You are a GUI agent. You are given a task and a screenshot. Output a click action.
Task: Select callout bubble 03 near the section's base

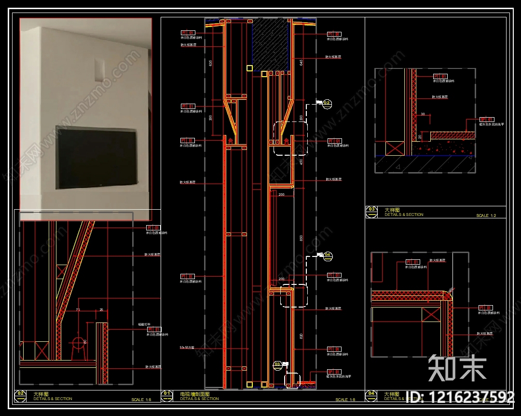tap(277, 365)
